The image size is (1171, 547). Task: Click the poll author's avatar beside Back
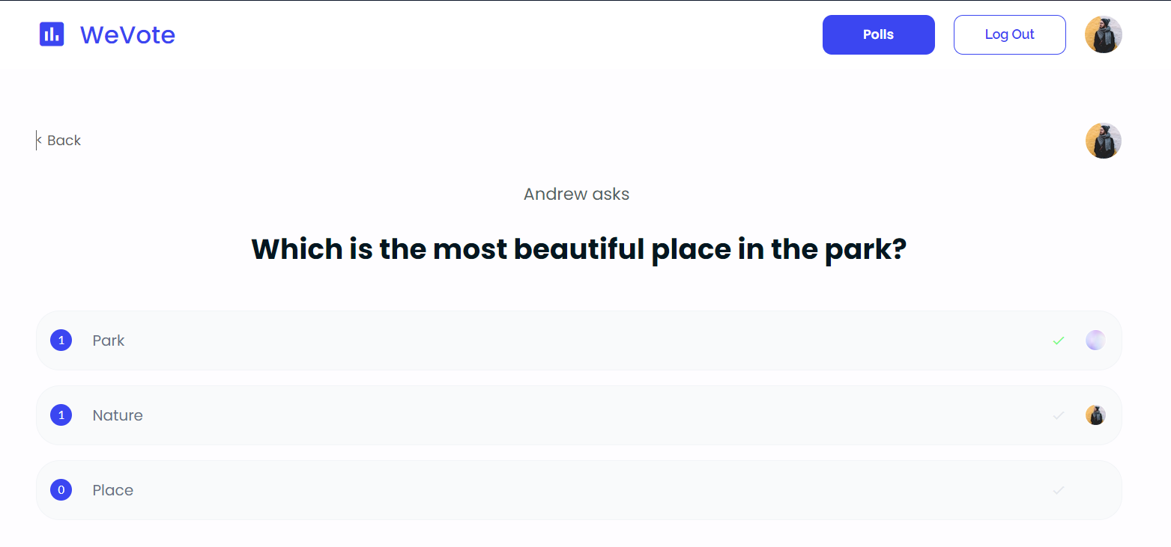[1103, 141]
